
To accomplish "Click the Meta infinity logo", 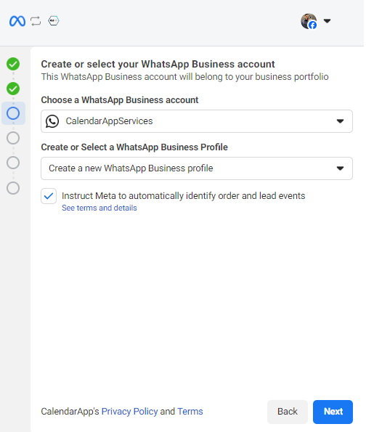I will point(17,21).
